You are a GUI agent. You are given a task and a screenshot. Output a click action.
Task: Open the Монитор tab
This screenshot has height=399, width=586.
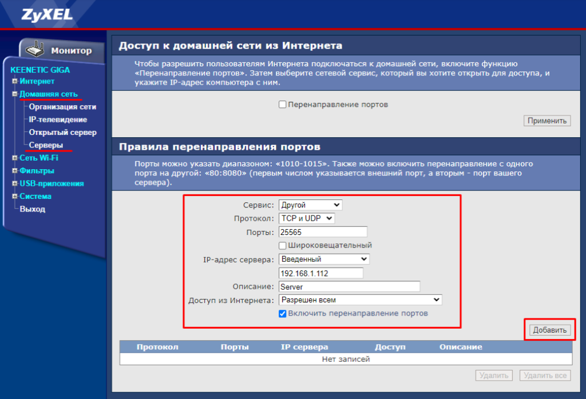(x=70, y=51)
